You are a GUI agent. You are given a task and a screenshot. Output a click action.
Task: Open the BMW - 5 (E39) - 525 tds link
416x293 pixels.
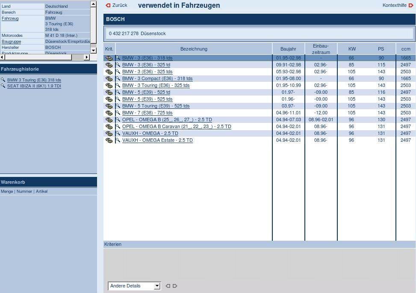pyautogui.click(x=147, y=99)
